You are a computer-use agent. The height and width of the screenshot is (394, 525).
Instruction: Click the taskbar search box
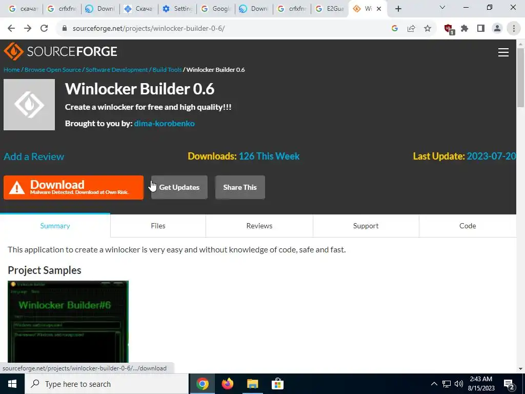point(107,384)
